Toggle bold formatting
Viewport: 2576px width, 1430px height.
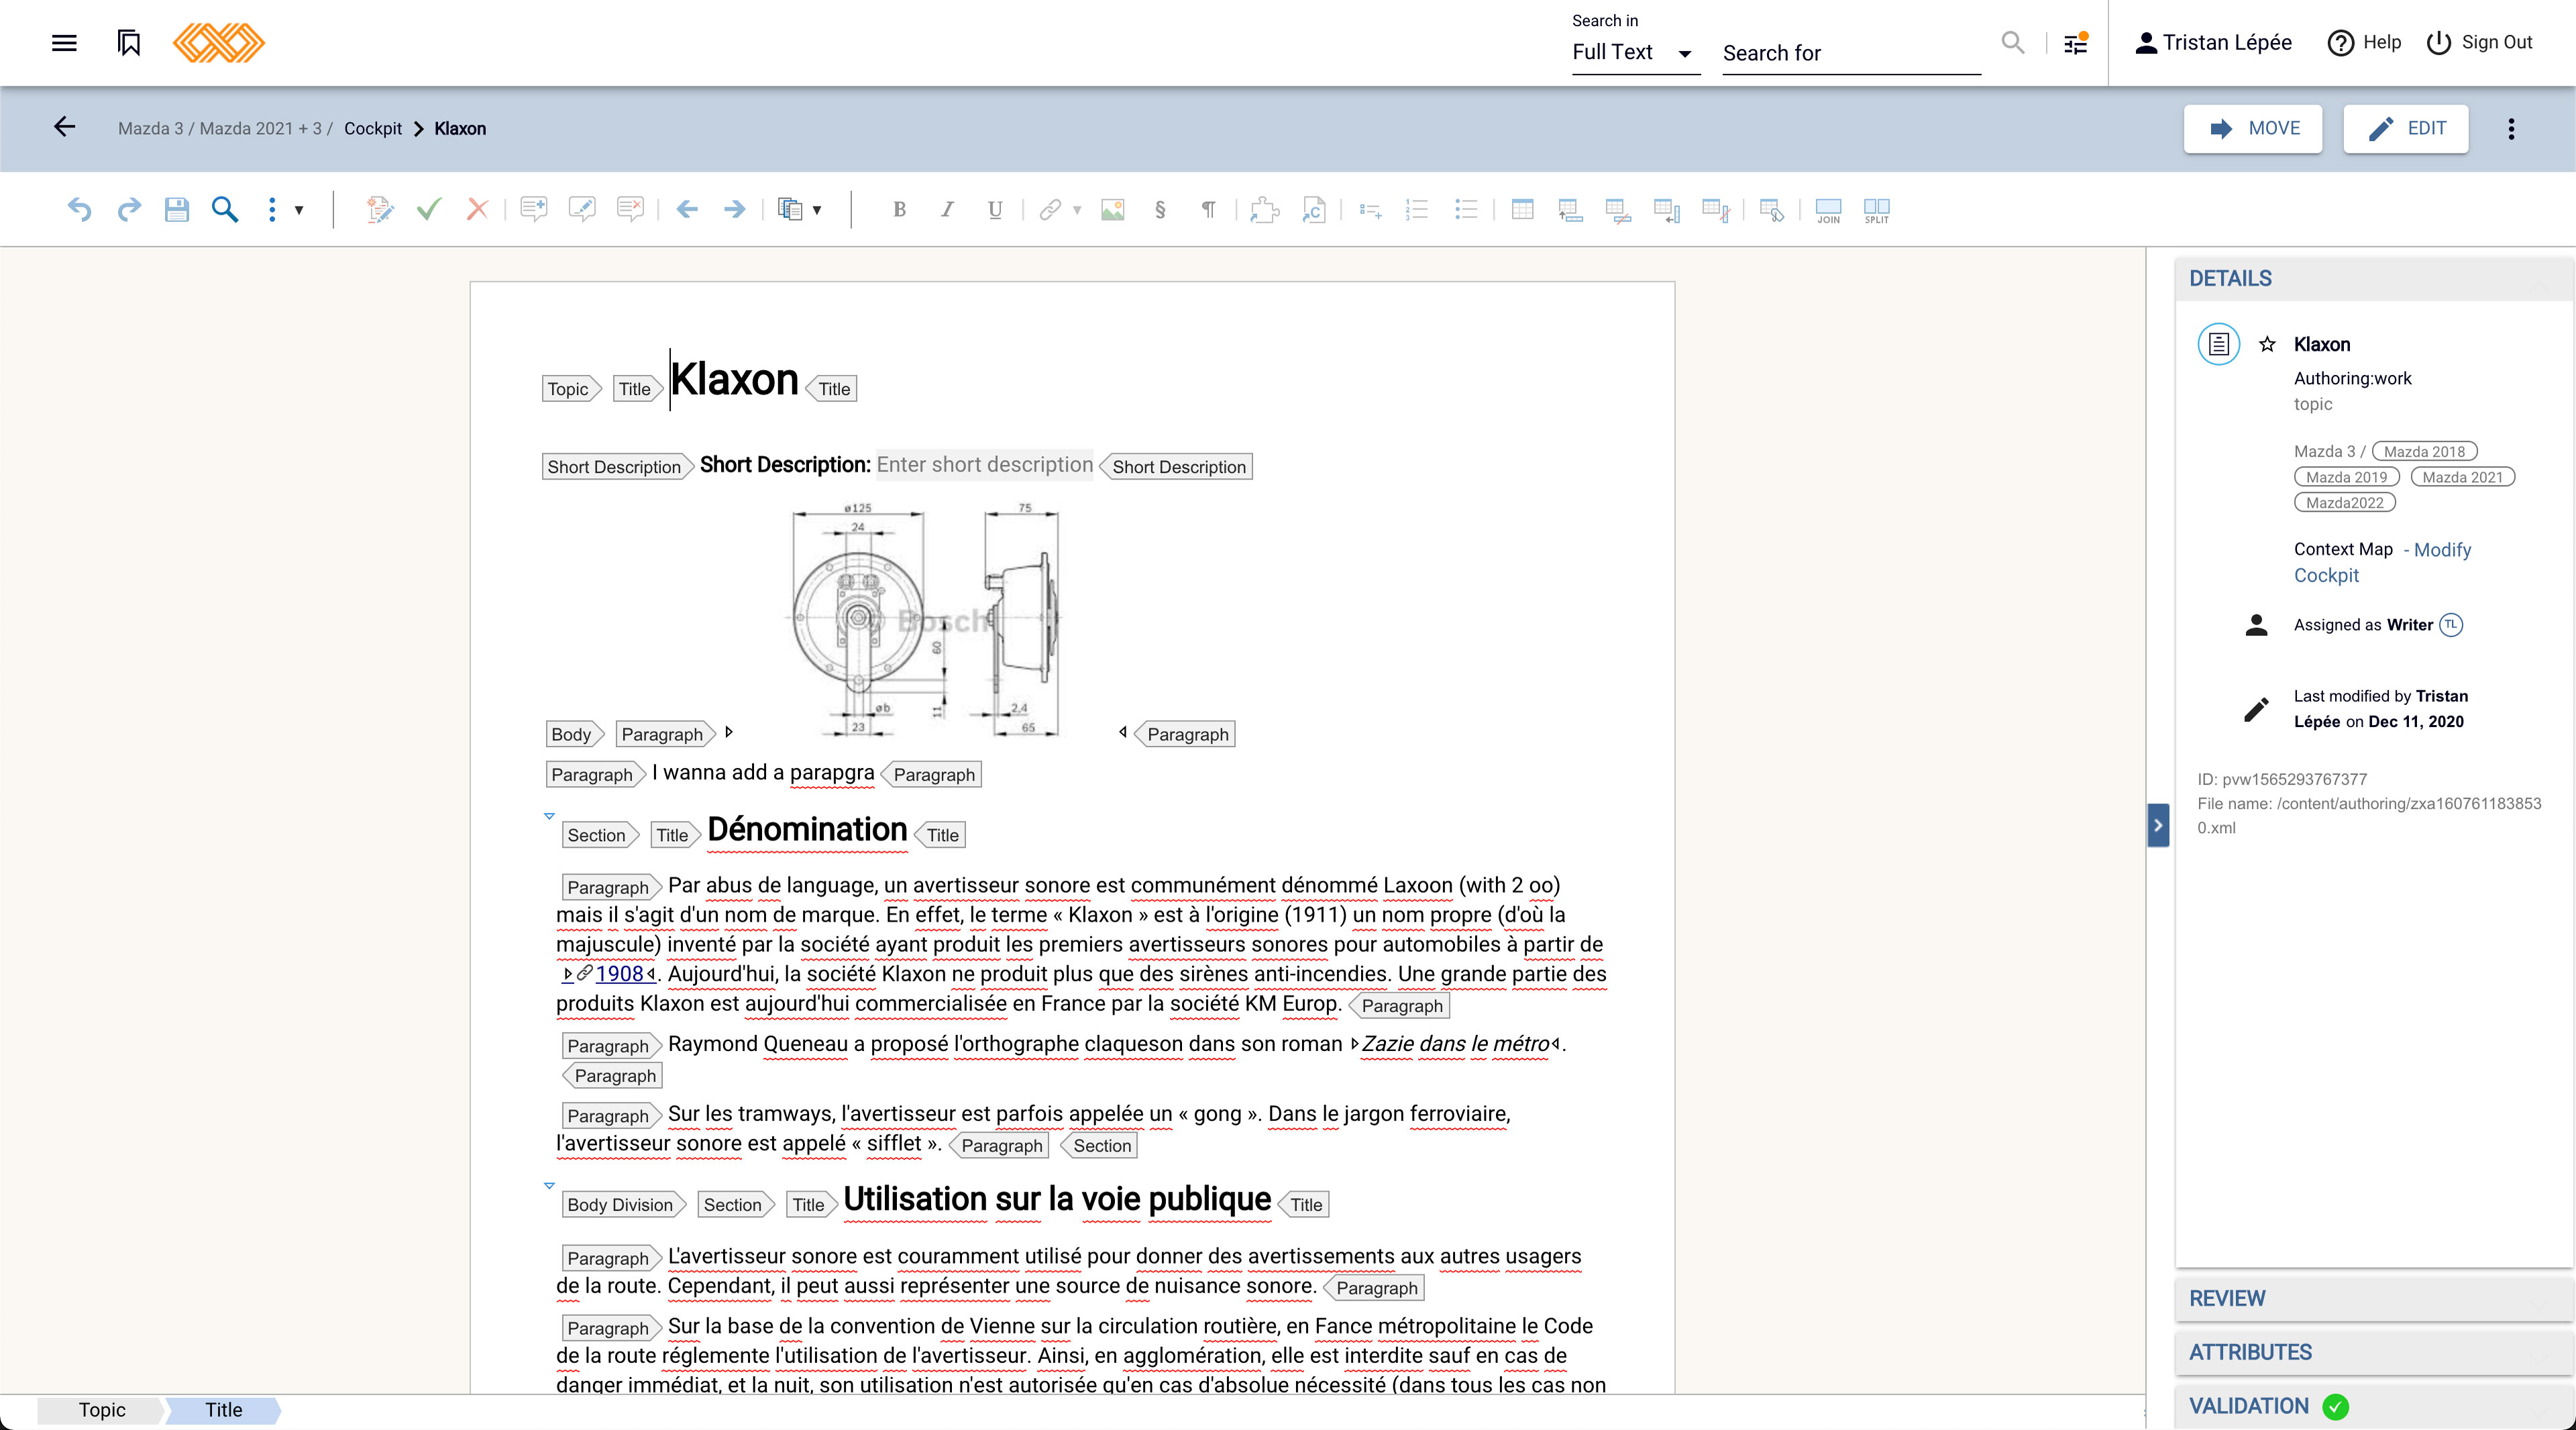[x=899, y=209]
